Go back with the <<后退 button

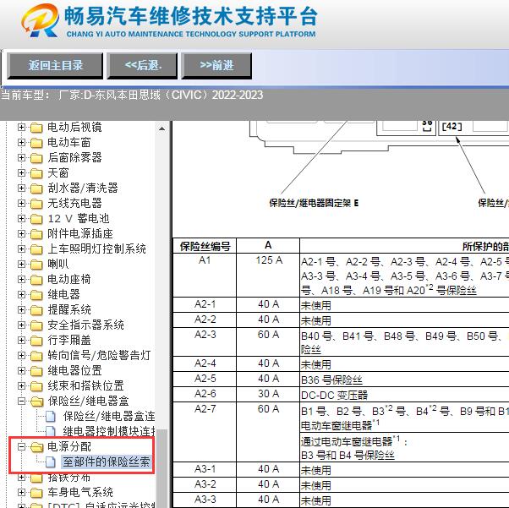pyautogui.click(x=142, y=66)
